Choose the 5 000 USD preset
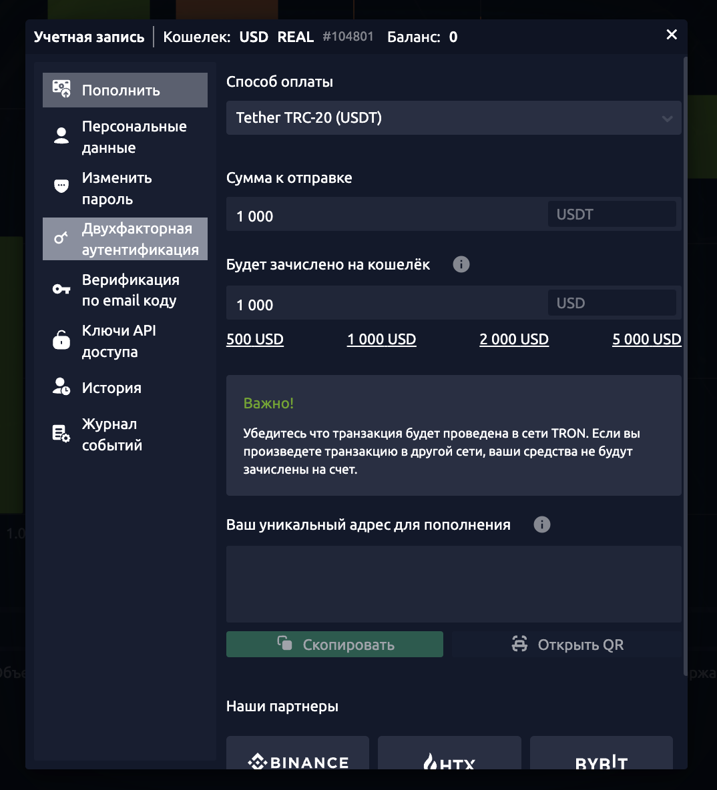 (646, 339)
